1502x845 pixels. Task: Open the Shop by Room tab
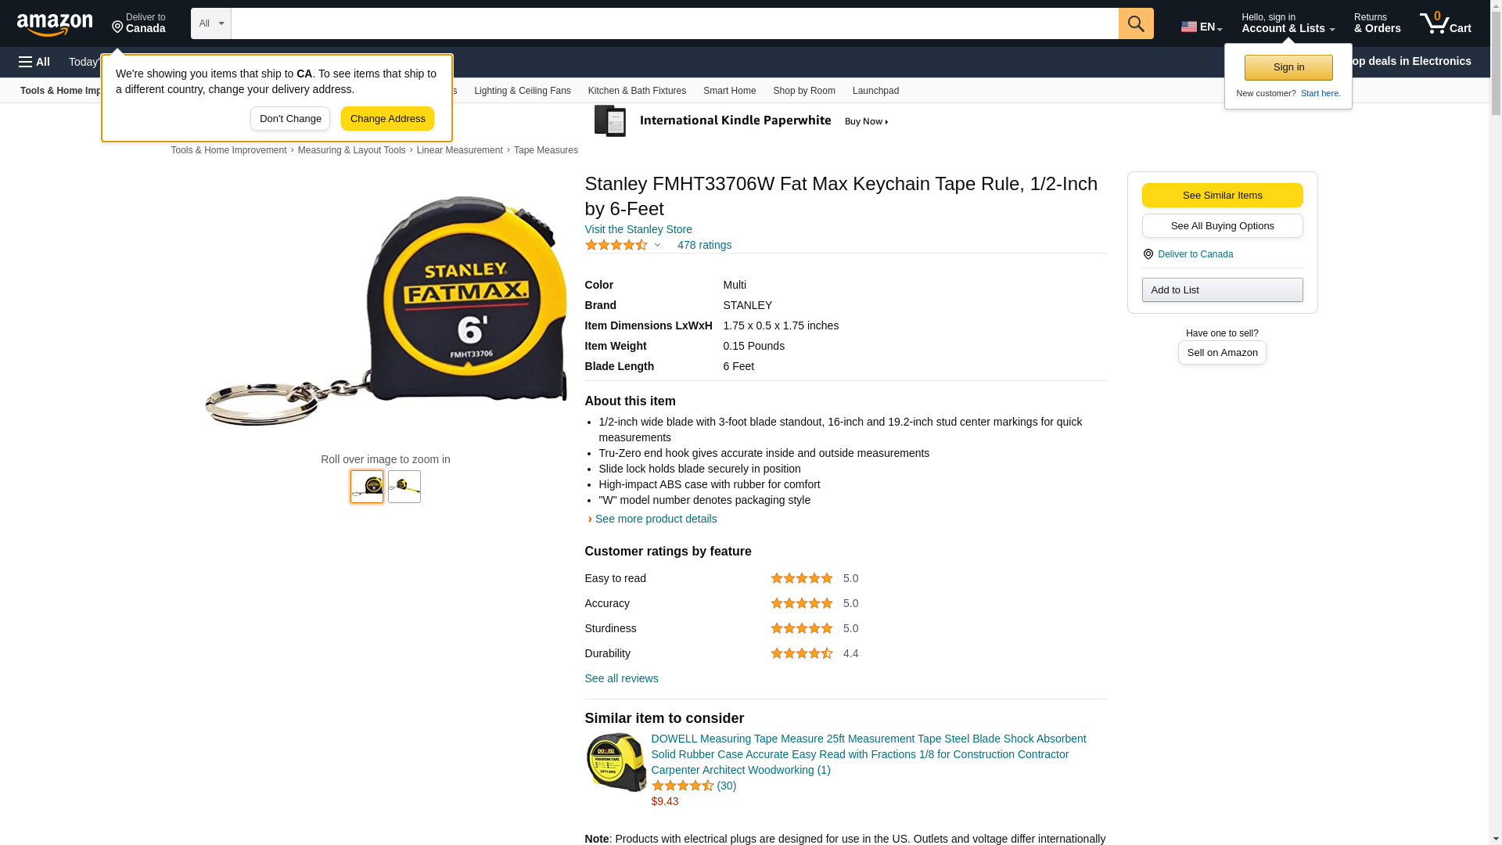pyautogui.click(x=804, y=91)
